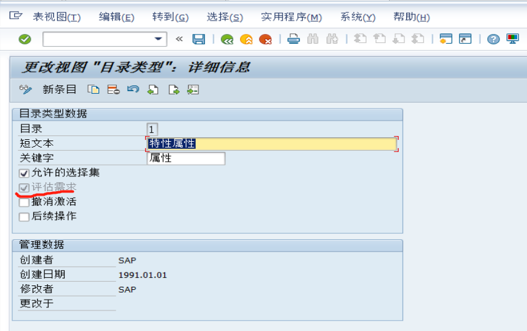527x331 pixels.
Task: Go to the previous entry icon
Action: pyautogui.click(x=153, y=90)
